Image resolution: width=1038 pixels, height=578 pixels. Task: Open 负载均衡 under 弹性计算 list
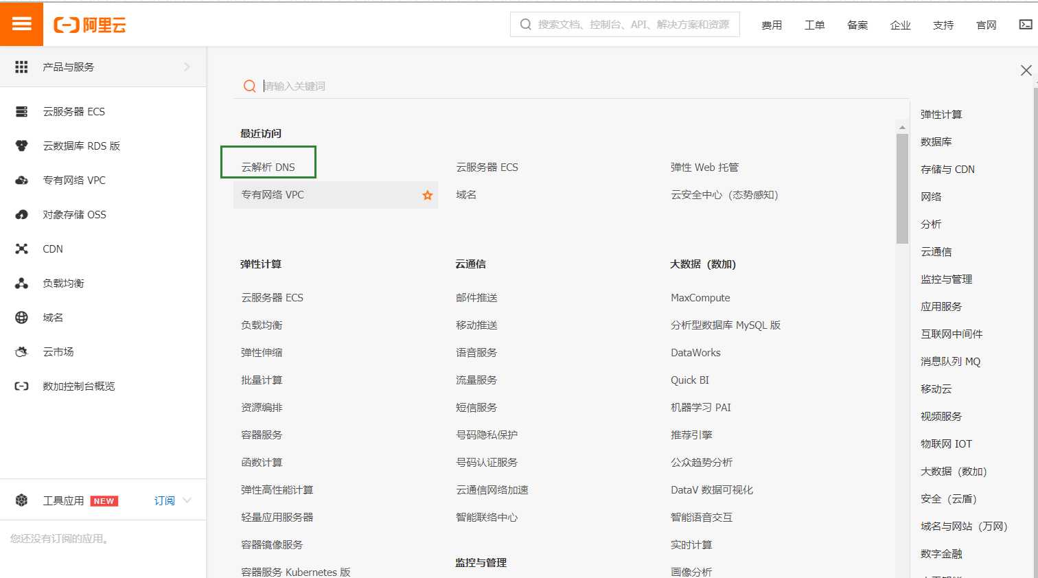coord(262,325)
